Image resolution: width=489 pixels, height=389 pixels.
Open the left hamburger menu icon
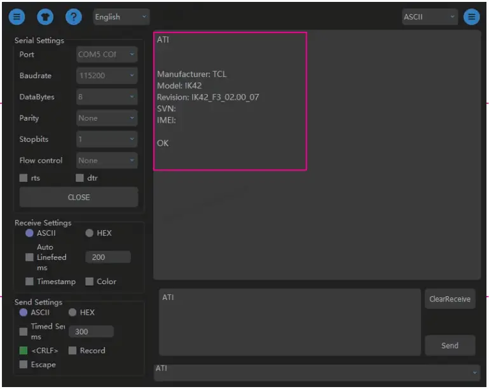click(17, 17)
